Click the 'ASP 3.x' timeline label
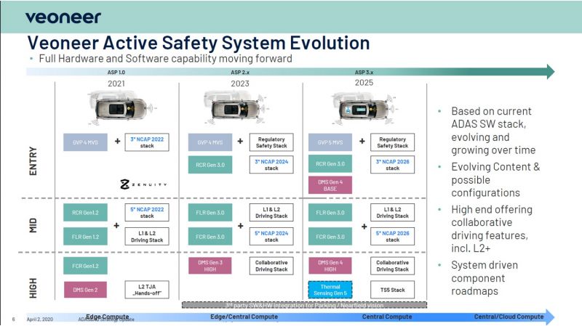 point(364,72)
